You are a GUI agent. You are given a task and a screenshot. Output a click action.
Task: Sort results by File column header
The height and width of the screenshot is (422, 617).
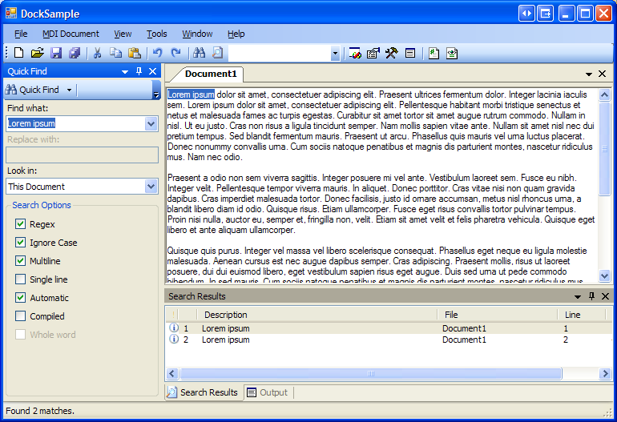(x=498, y=315)
